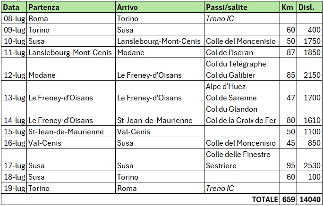Select the 87 km value cell
Viewport: 323px width, 206px height.
[x=289, y=52]
